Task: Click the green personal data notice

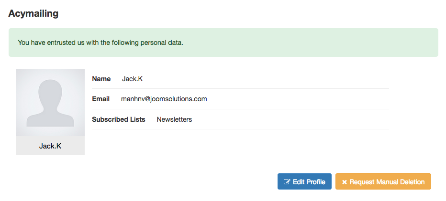Action: click(x=223, y=42)
